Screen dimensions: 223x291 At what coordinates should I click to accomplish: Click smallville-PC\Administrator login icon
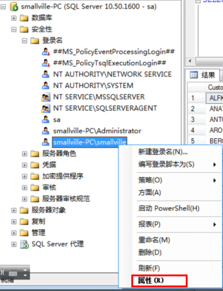click(x=46, y=131)
